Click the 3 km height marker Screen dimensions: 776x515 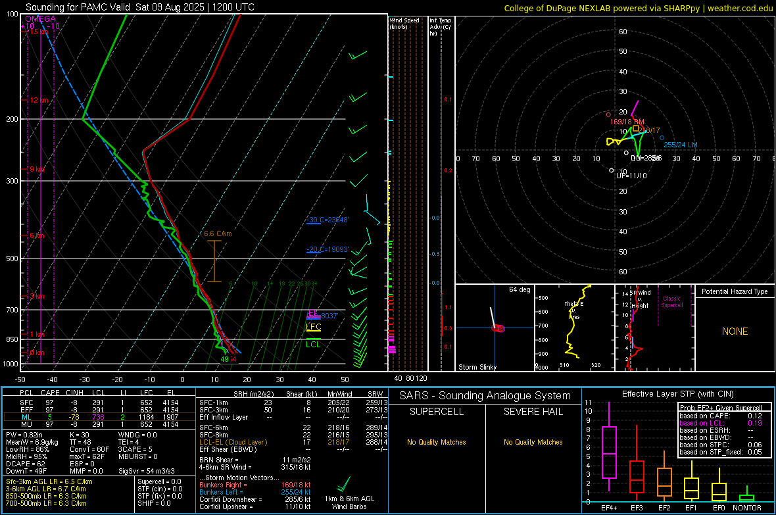point(37,297)
